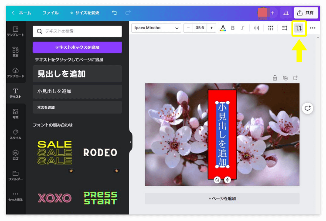Select the RODEO font combination
326x221 pixels.
click(100, 153)
